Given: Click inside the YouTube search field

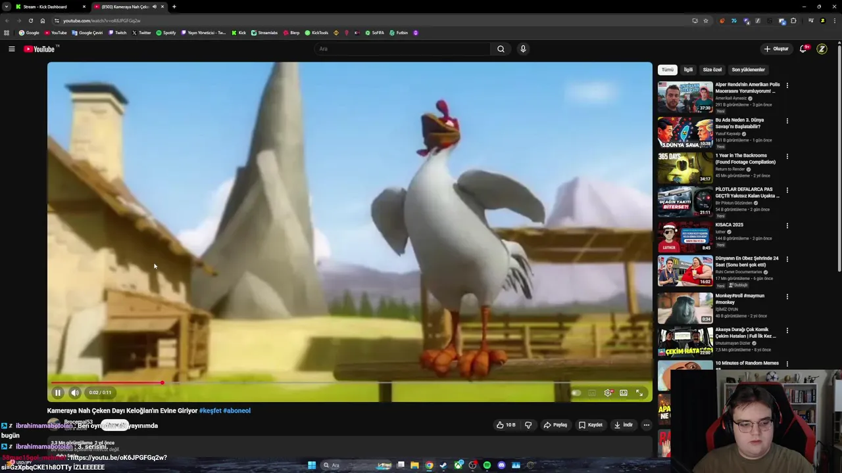Looking at the screenshot, I should (x=401, y=49).
